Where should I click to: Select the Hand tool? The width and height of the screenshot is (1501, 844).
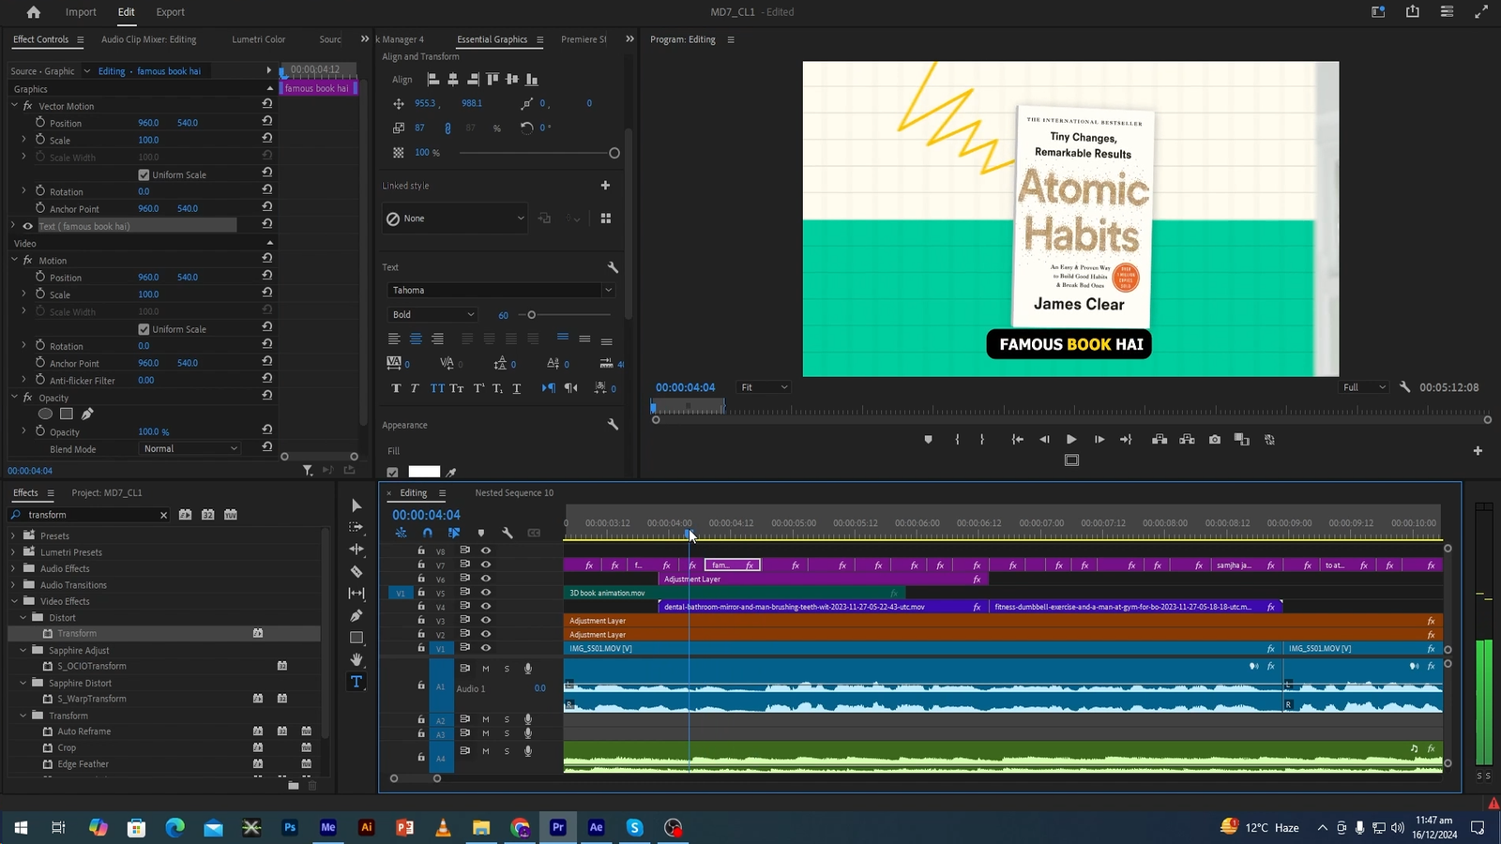click(356, 659)
